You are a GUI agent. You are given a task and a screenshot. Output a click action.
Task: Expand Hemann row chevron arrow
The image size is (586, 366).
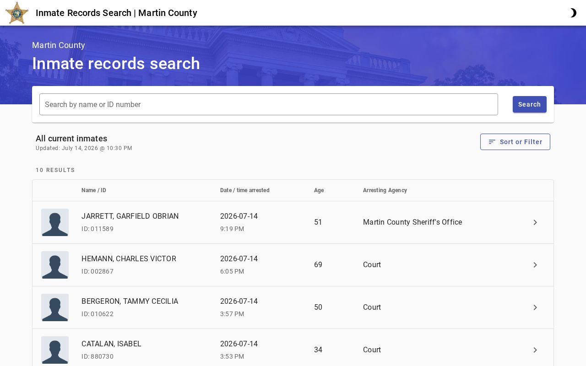(x=535, y=265)
